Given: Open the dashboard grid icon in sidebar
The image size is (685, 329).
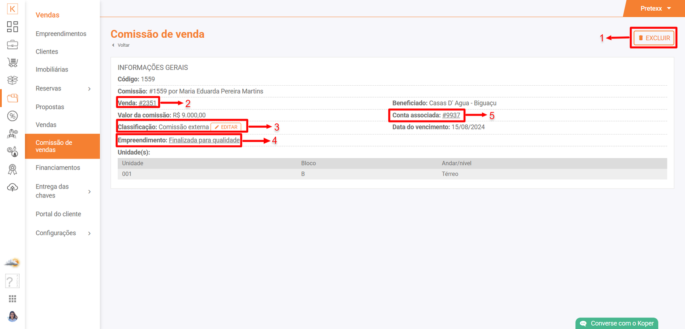Looking at the screenshot, I should 12,27.
